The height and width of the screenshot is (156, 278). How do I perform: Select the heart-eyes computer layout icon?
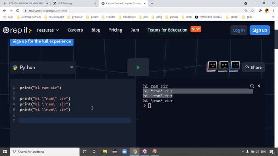coord(212,67)
